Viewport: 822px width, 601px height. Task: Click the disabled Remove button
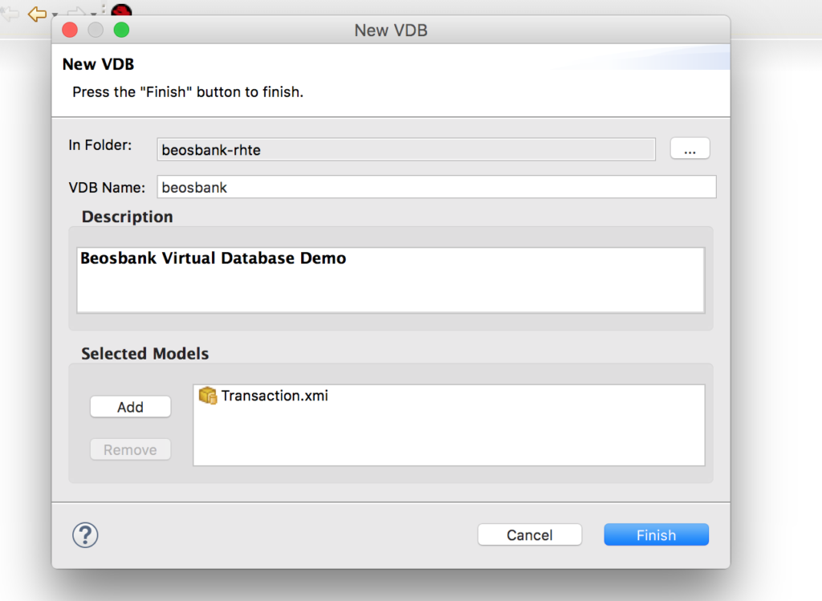coord(130,449)
